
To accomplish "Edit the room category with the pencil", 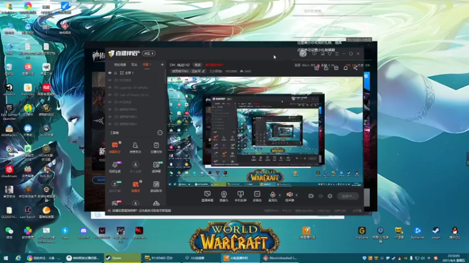I will 203,71.
